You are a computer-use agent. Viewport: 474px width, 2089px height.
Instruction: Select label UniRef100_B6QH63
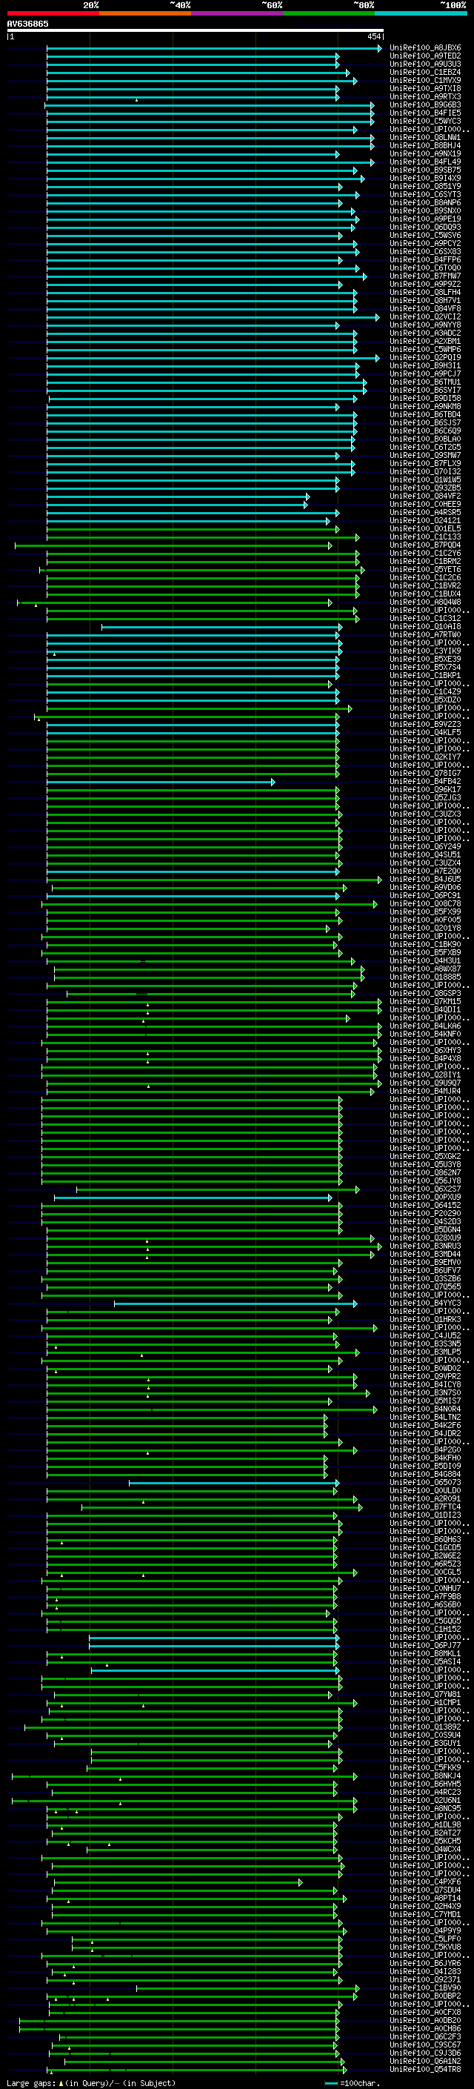(x=425, y=1540)
